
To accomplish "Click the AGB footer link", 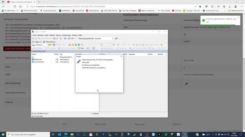I will point(64,124).
